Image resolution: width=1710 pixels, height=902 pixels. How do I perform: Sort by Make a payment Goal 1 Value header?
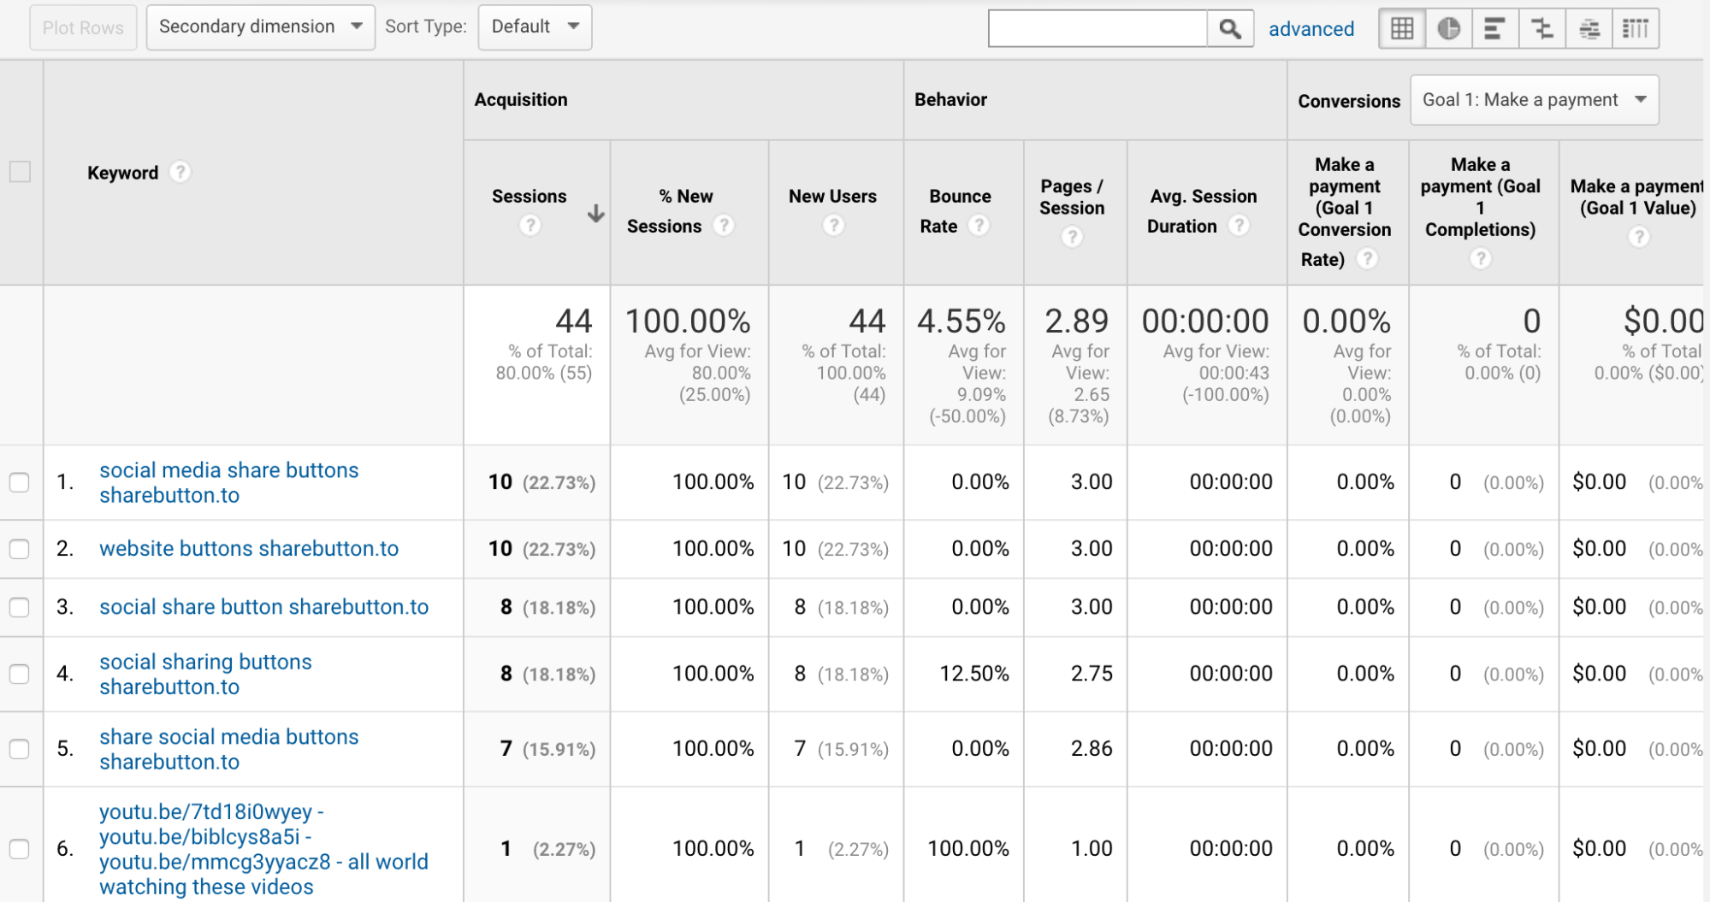coord(1636,197)
